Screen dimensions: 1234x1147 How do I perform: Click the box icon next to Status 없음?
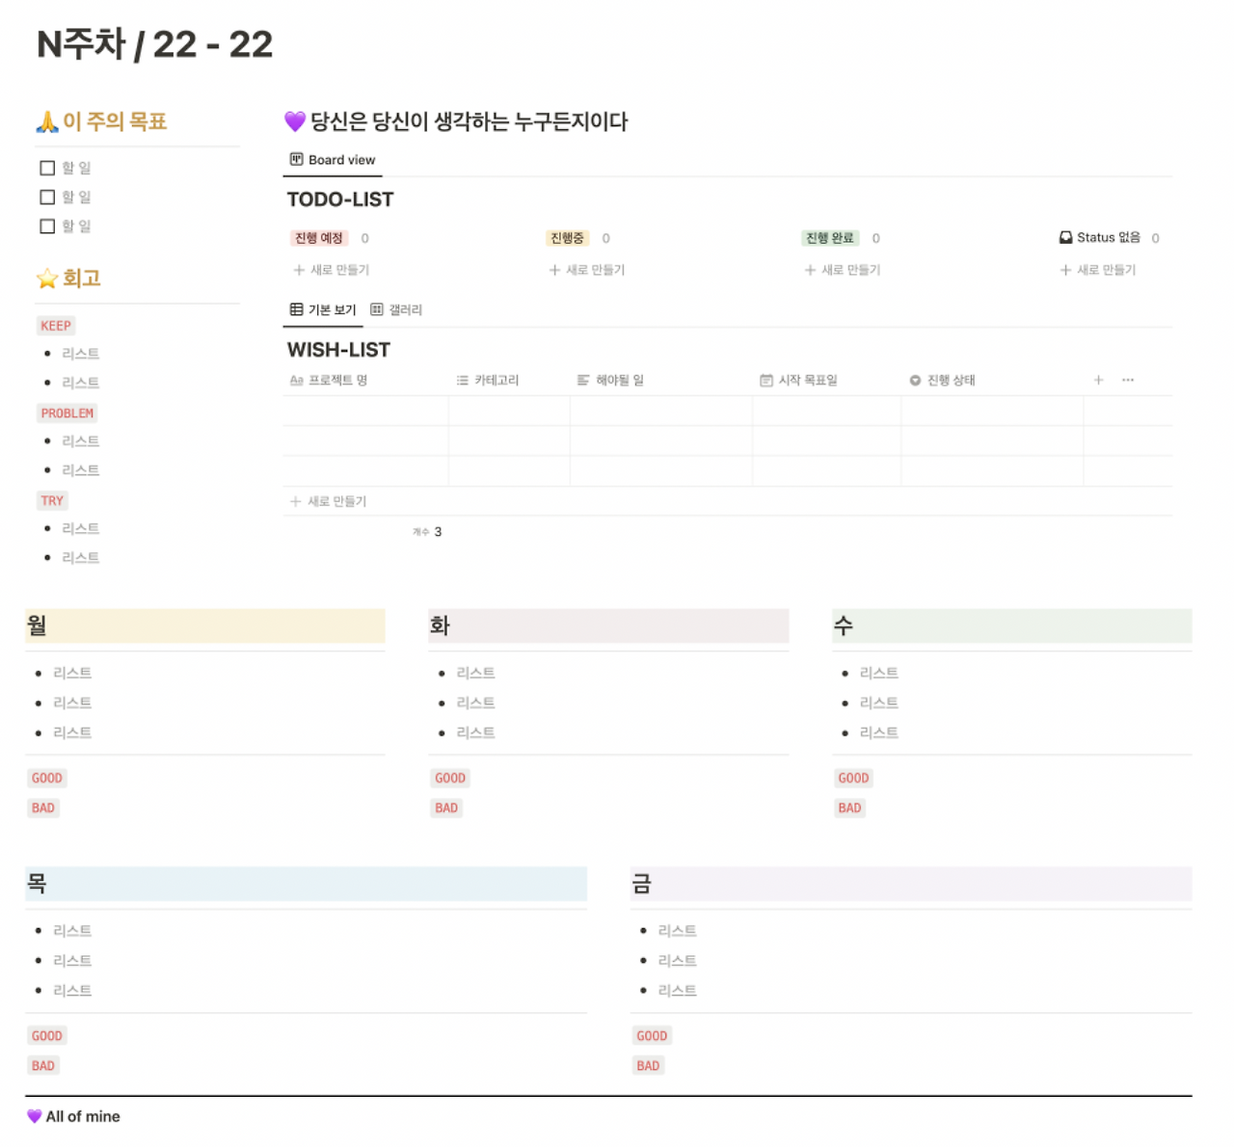point(1065,237)
